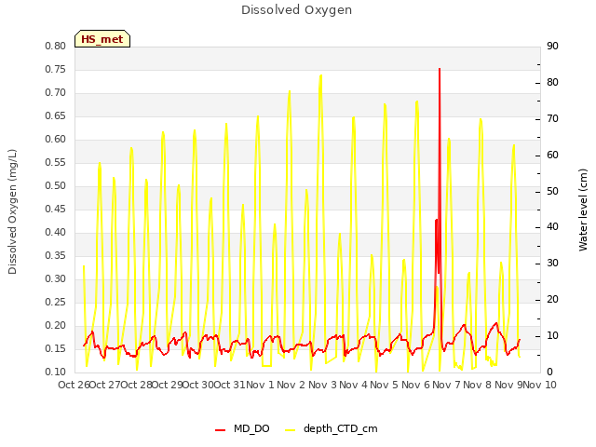The height and width of the screenshot is (447, 596).
Task: Click the 0.75 left axis value
Action: point(56,69)
